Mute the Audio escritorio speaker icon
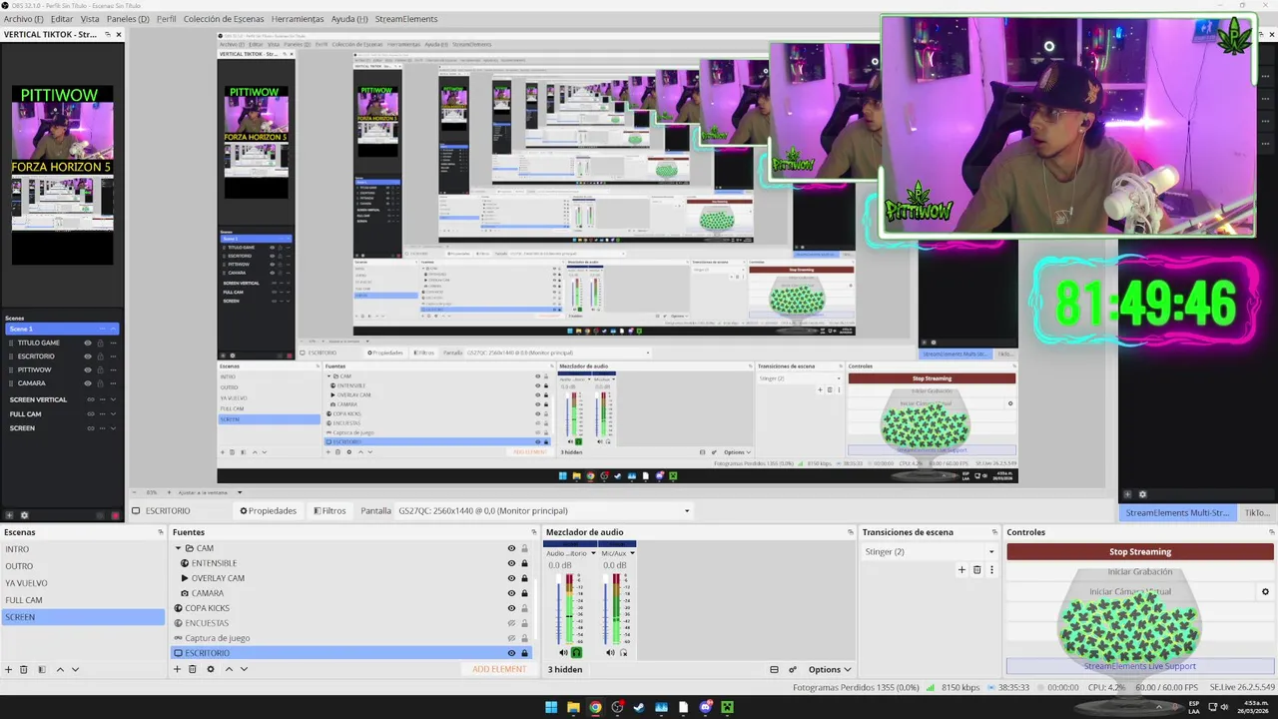 click(x=563, y=653)
